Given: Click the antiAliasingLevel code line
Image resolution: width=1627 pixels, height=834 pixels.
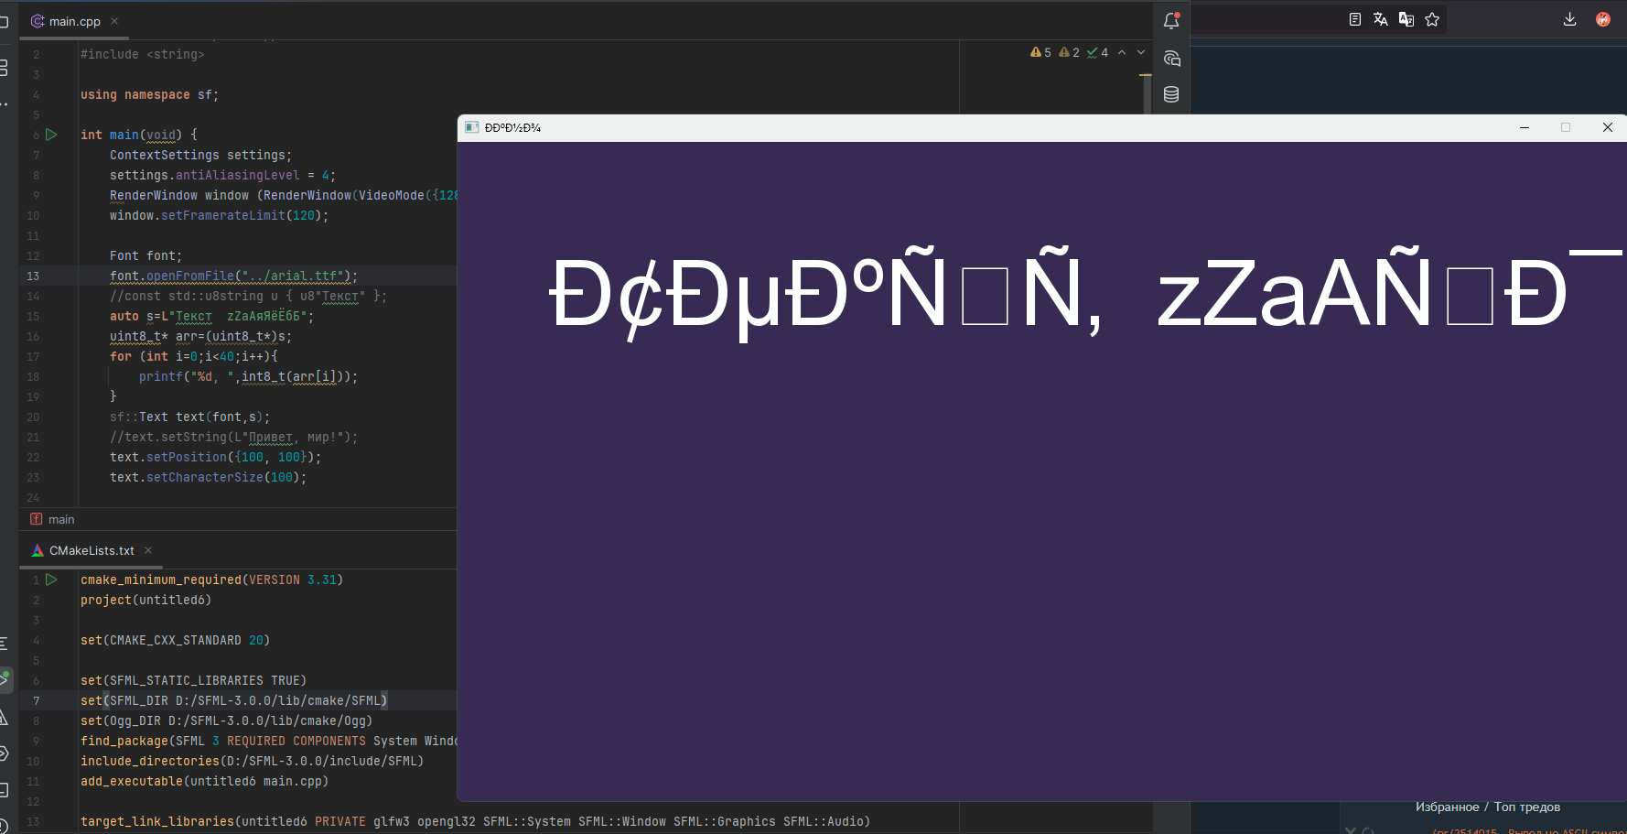Looking at the screenshot, I should [223, 175].
